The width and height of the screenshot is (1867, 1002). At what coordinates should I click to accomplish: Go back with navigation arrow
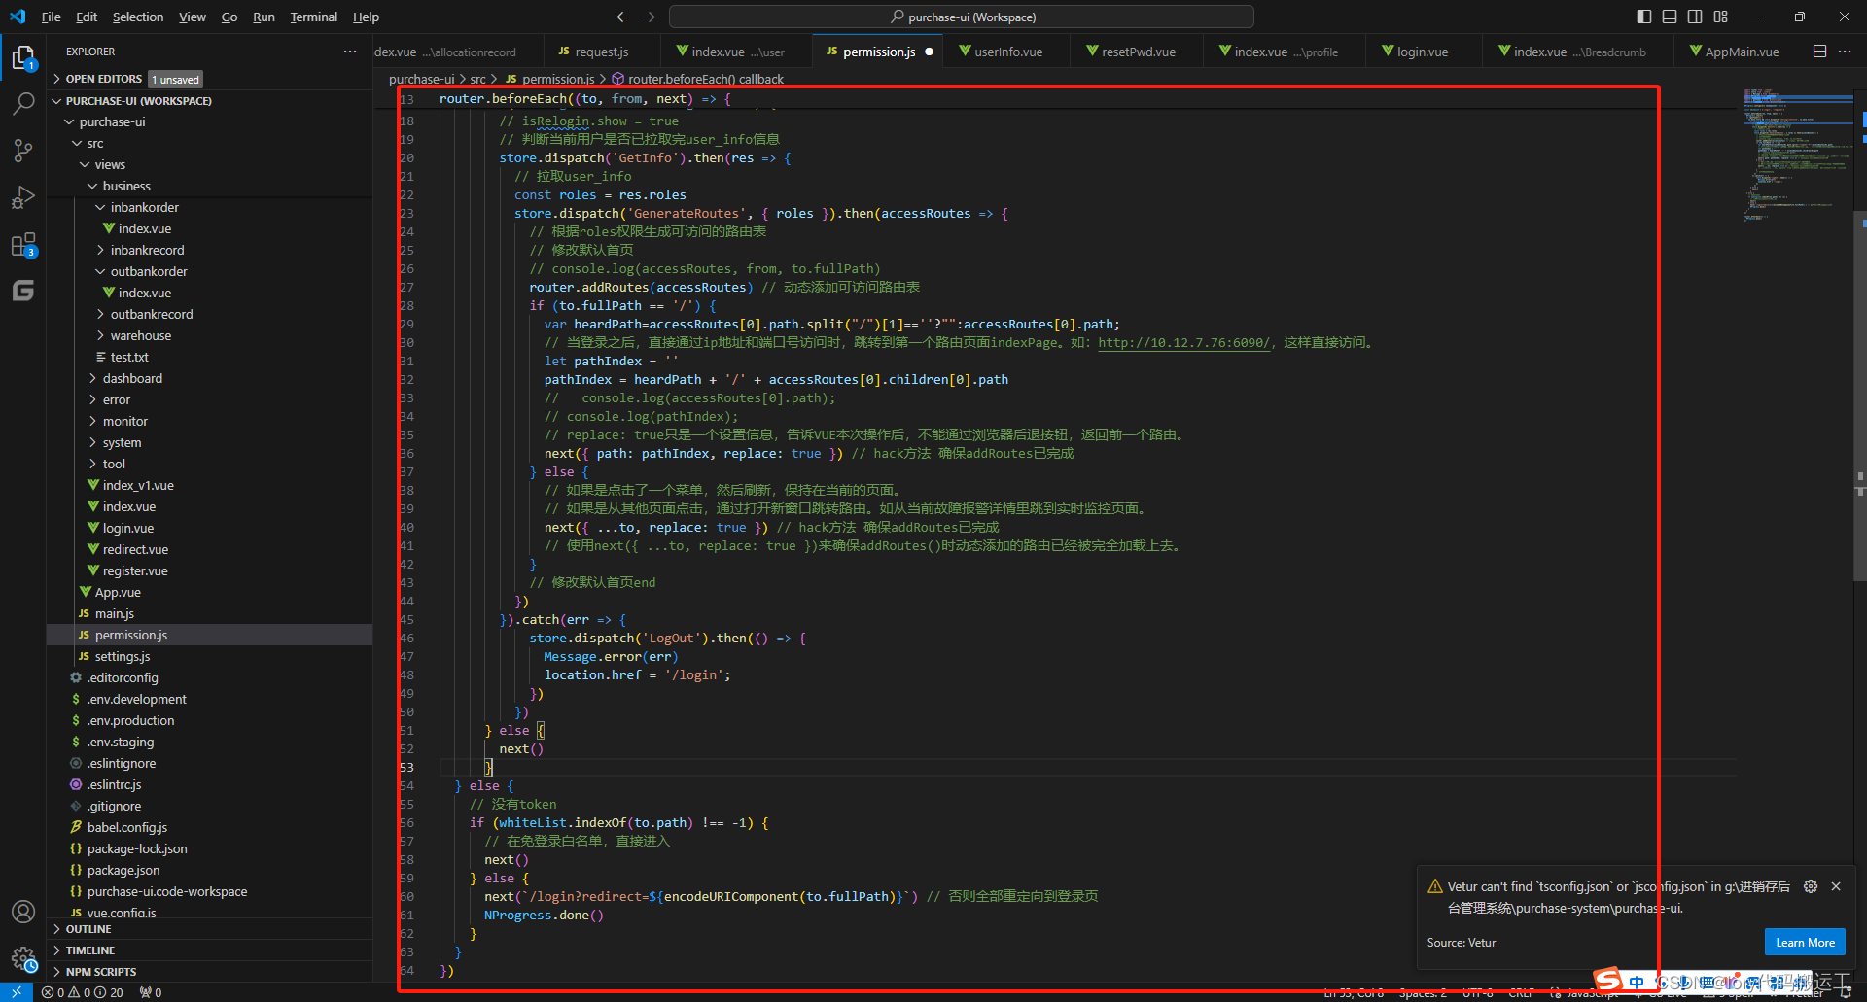point(623,17)
